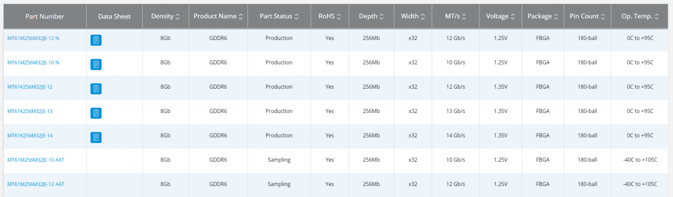Sort by Depth column header

tap(371, 16)
